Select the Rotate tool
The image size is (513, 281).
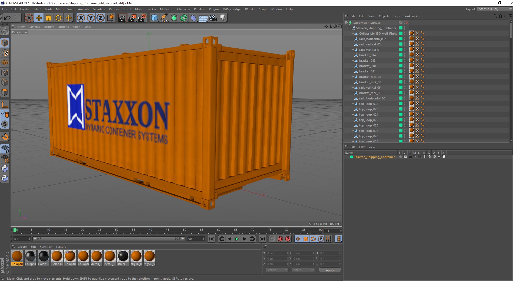pyautogui.click(x=58, y=18)
